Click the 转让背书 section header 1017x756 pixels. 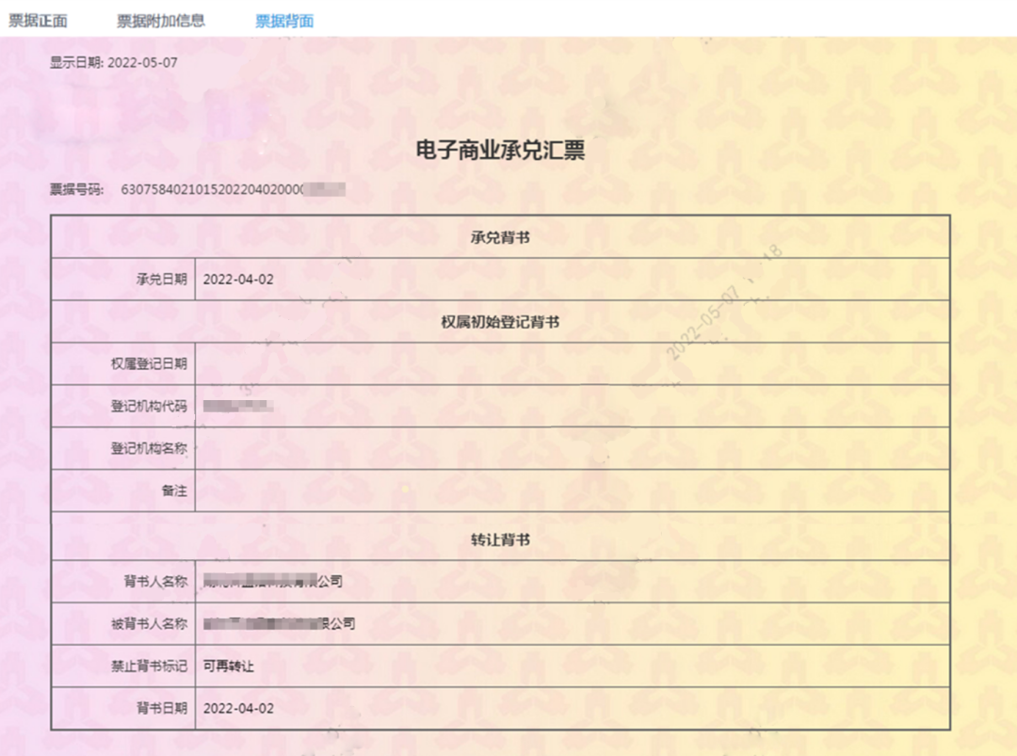pos(500,540)
